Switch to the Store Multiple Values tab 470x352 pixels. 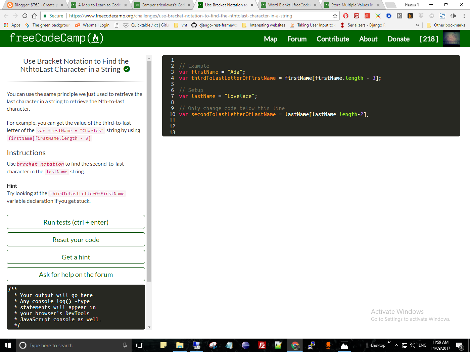tap(352, 5)
